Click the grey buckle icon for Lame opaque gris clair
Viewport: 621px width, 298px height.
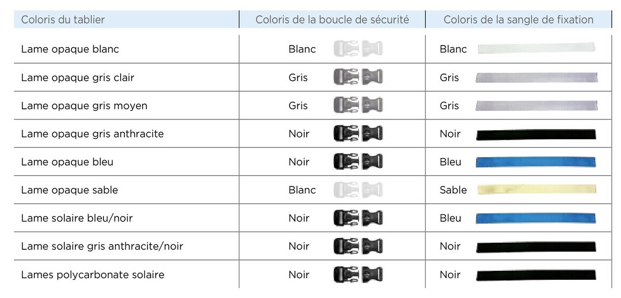pyautogui.click(x=358, y=77)
